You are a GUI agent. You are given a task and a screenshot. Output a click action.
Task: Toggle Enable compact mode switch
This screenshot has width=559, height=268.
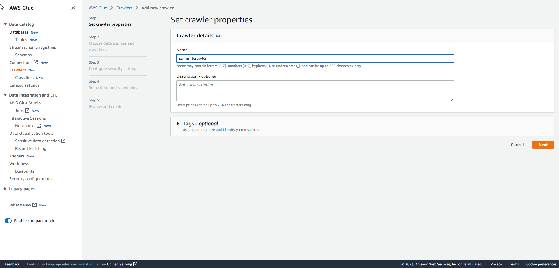tap(8, 221)
